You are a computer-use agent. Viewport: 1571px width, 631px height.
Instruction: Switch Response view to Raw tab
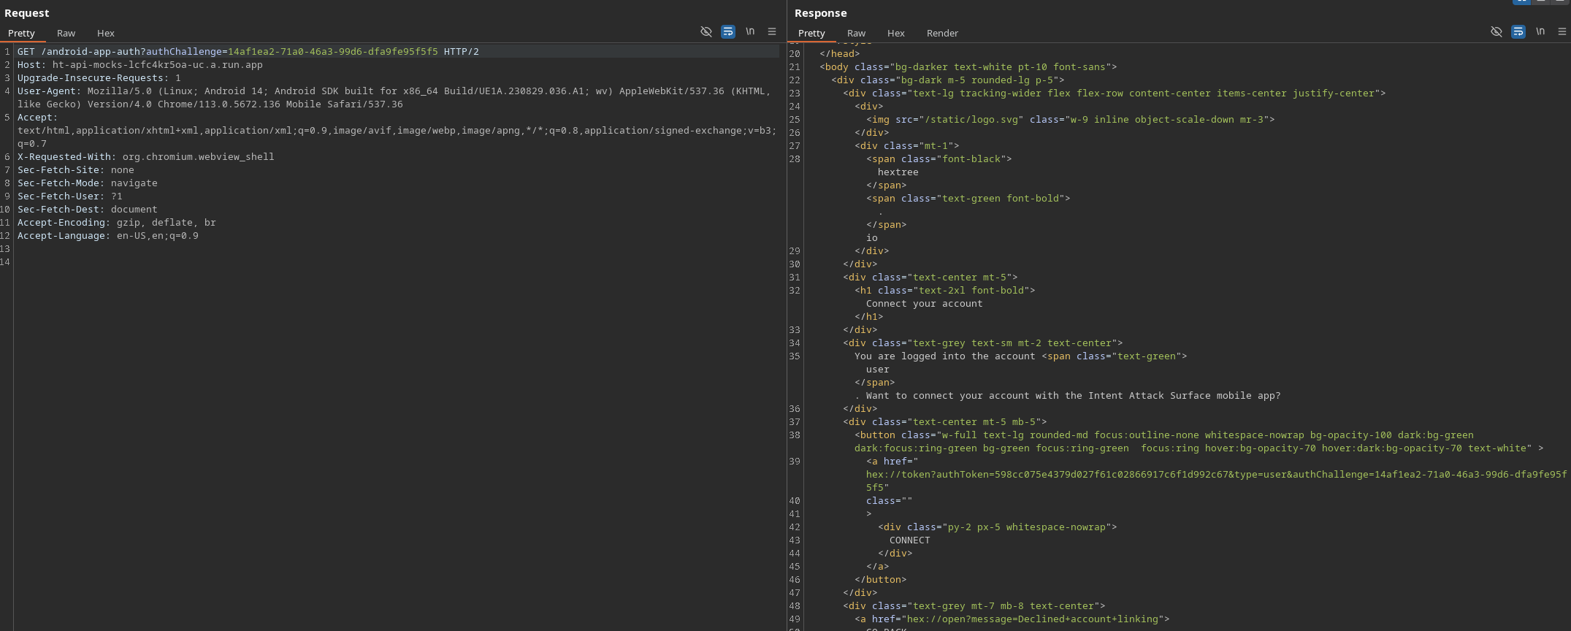coord(856,33)
